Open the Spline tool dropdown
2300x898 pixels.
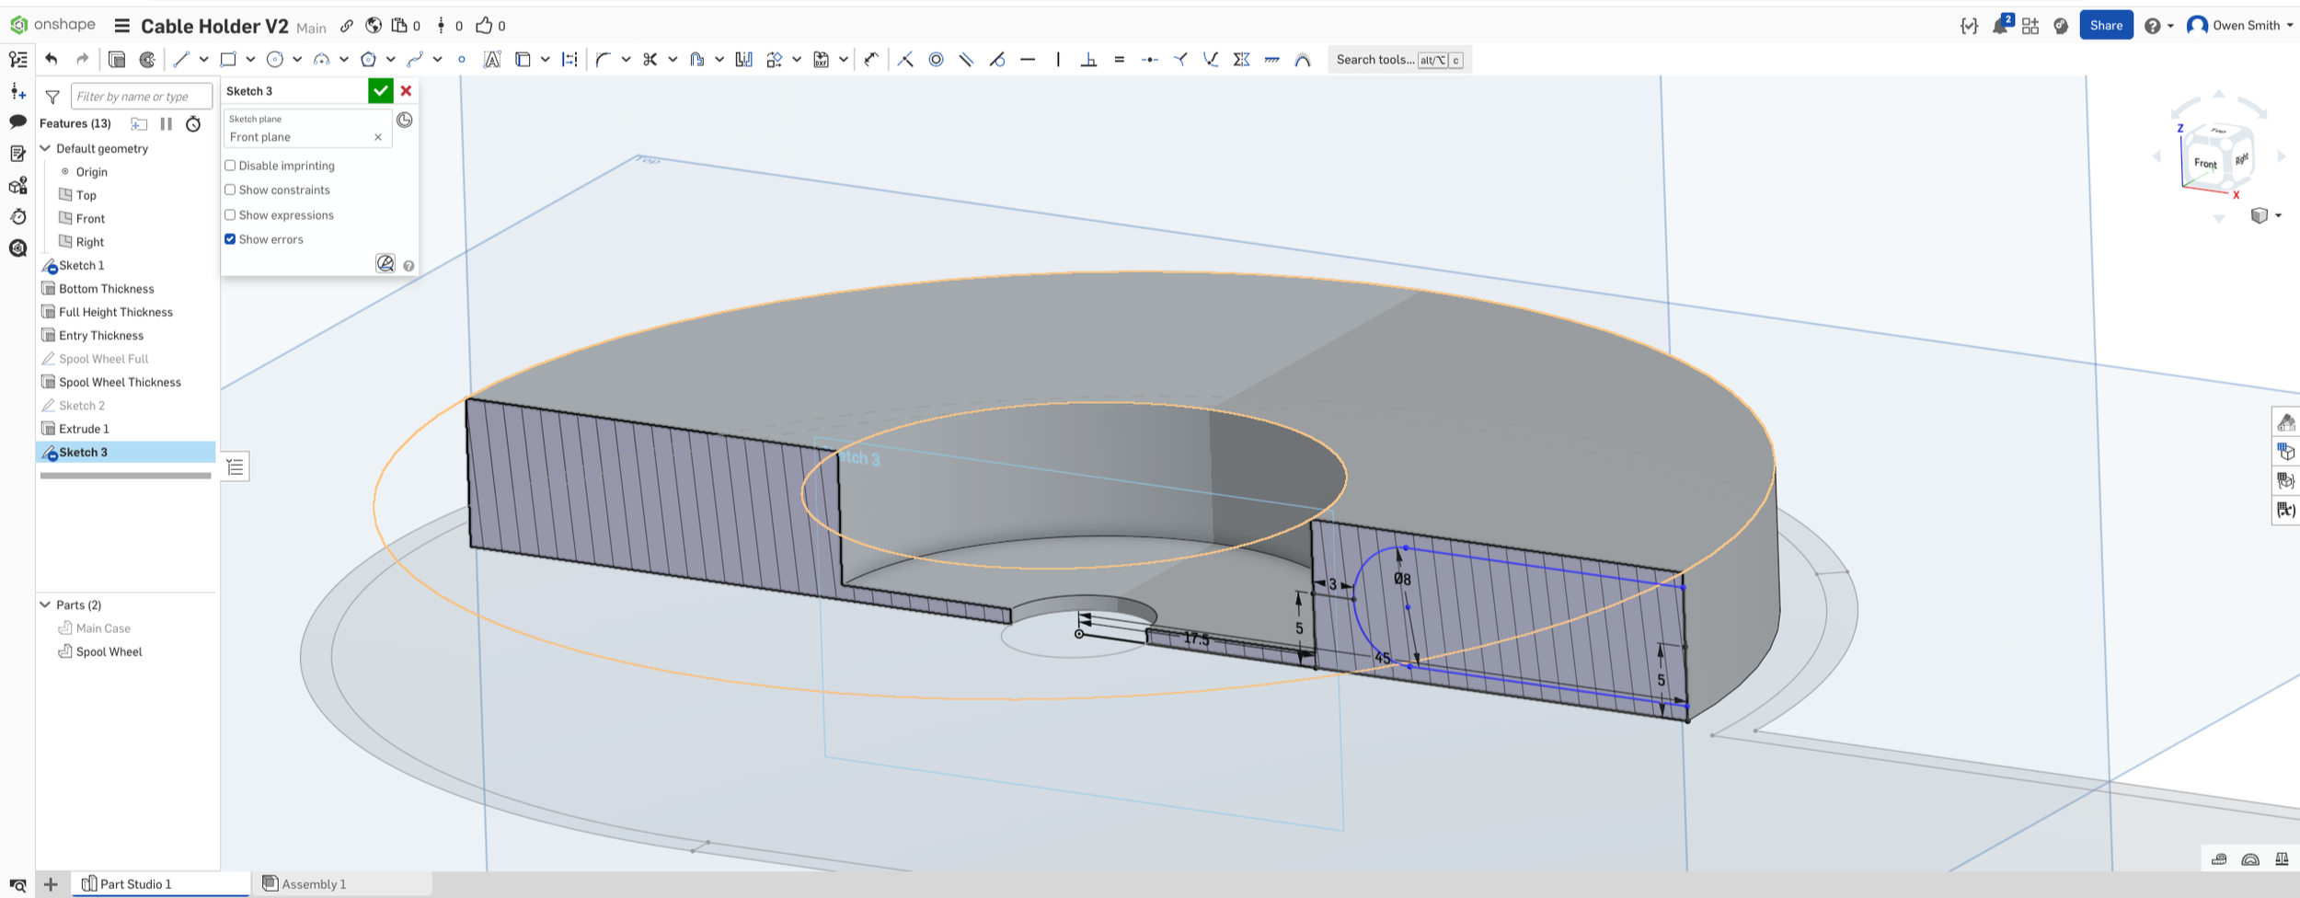click(x=437, y=59)
